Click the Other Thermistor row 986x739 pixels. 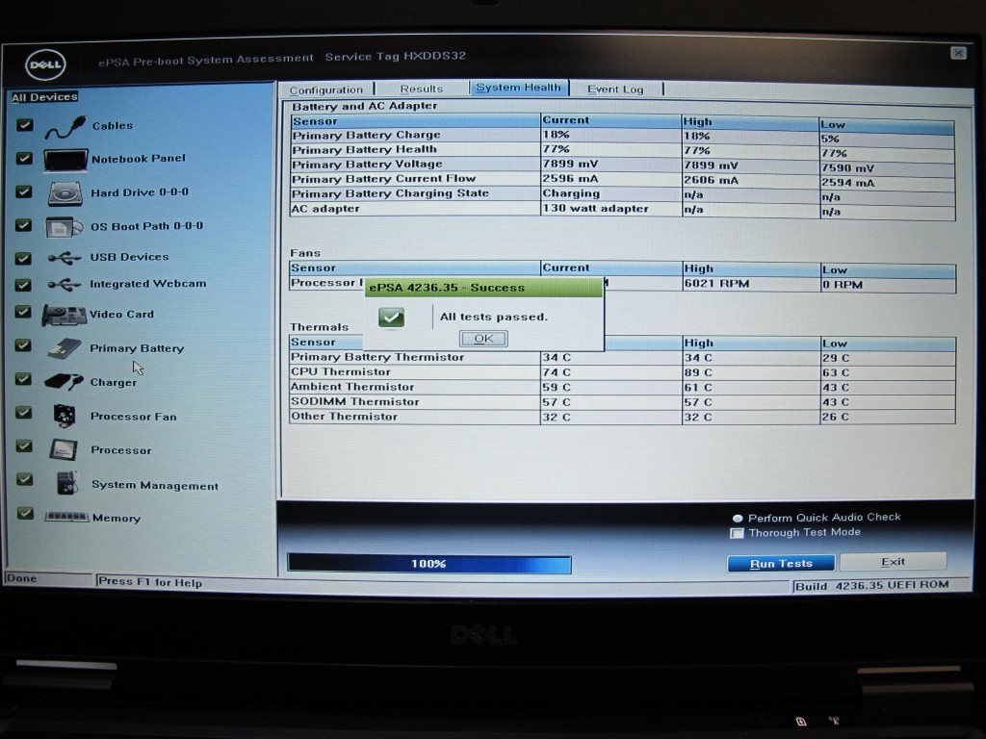622,417
